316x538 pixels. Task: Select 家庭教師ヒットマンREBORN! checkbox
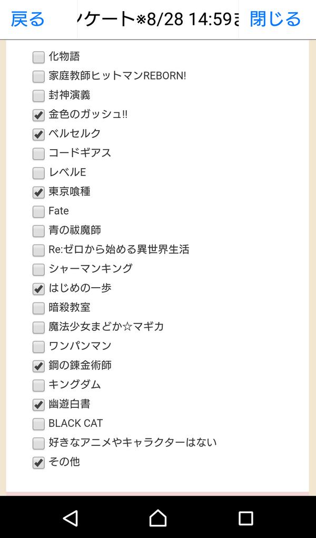coord(38,76)
